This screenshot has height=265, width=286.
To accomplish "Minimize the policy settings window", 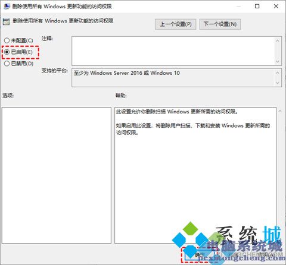I will [x=238, y=7].
